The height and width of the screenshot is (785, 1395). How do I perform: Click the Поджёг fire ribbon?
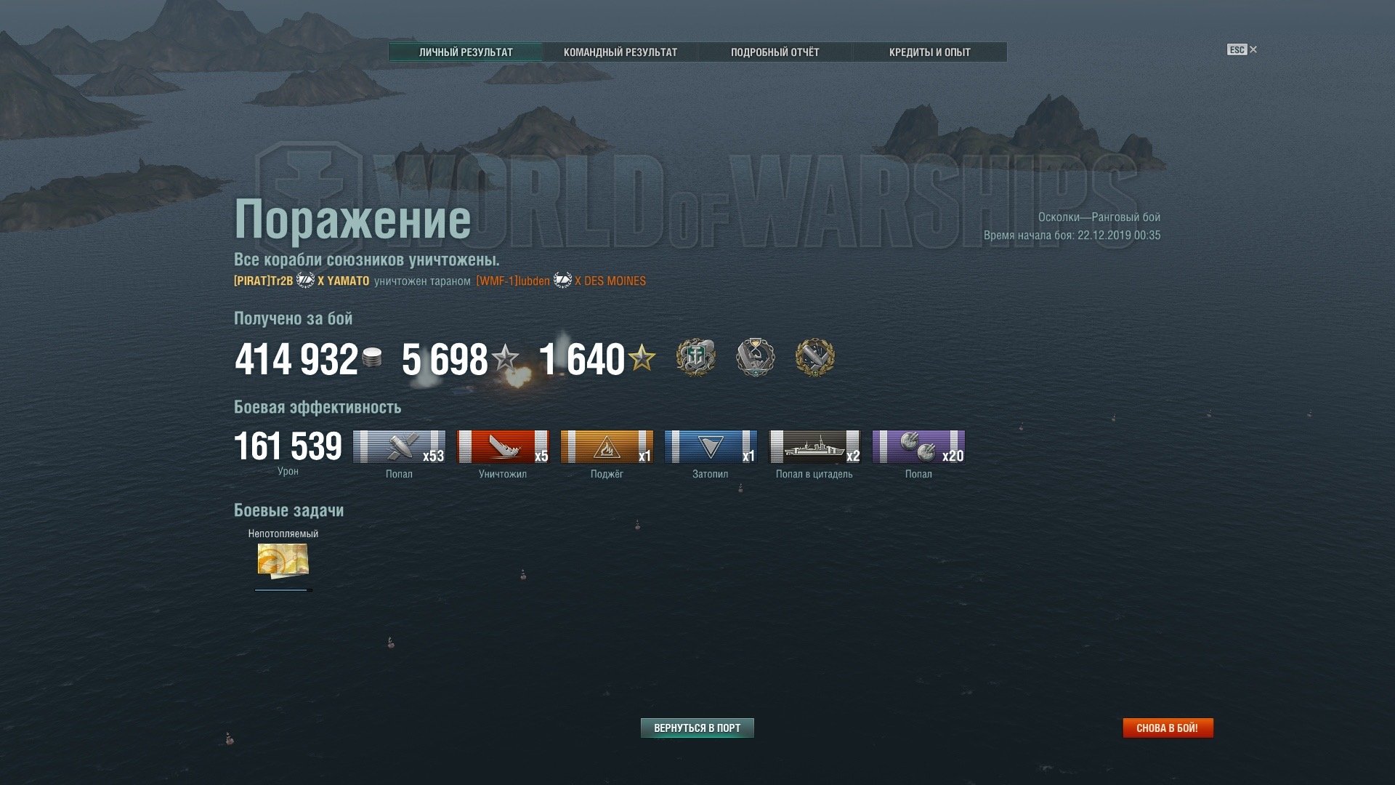607,446
